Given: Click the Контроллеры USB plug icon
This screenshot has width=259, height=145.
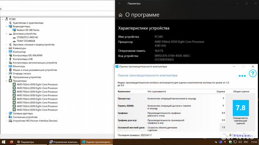Looking at the screenshot, I should tap(10, 59).
